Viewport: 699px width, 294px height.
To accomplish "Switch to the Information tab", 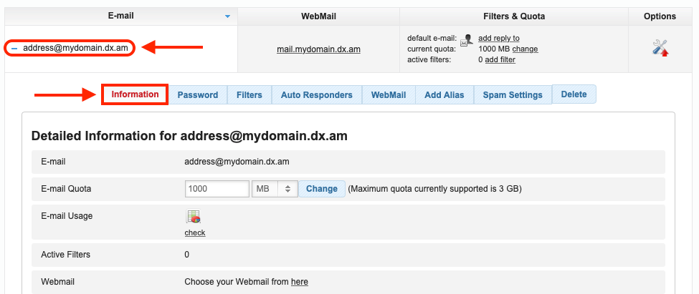I will coord(135,94).
